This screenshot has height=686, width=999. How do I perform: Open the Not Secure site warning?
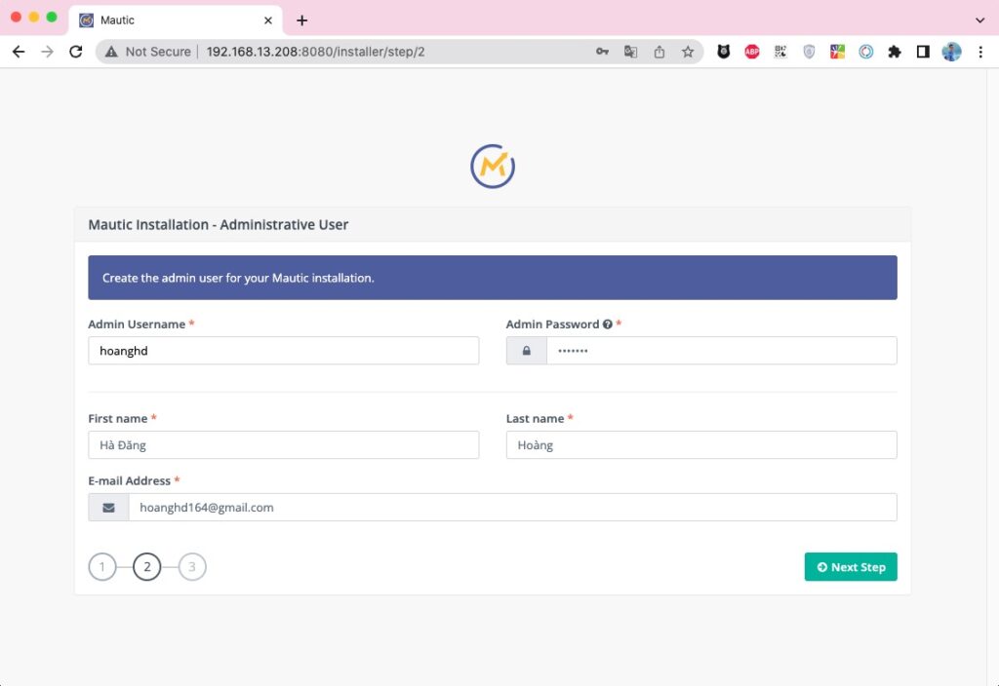click(x=148, y=52)
